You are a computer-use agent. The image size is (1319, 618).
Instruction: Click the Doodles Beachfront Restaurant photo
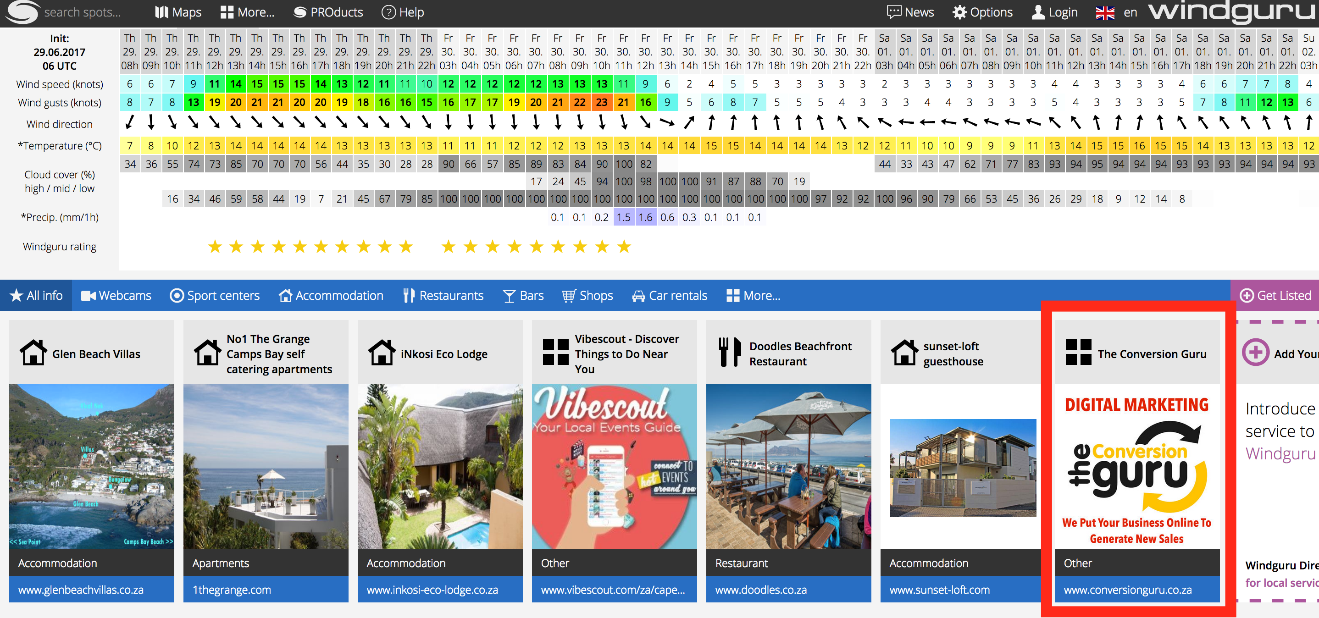[x=788, y=467]
